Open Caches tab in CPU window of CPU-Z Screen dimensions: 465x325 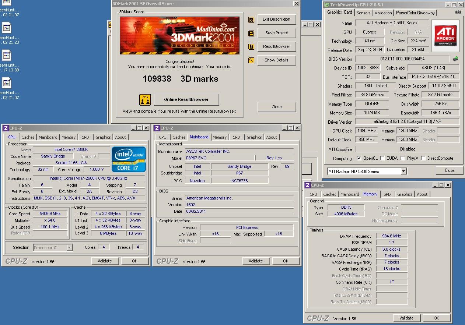(x=28, y=137)
